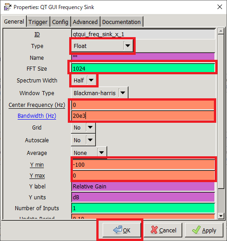Click the FFT Size input field

pyautogui.click(x=143, y=68)
